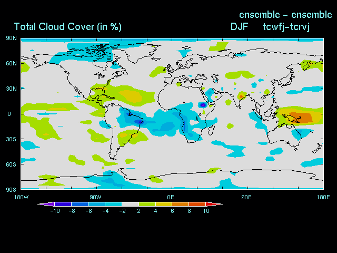This screenshot has height=253, width=337.
Task: Click the -2 colorbar tick label
Action: point(123,211)
